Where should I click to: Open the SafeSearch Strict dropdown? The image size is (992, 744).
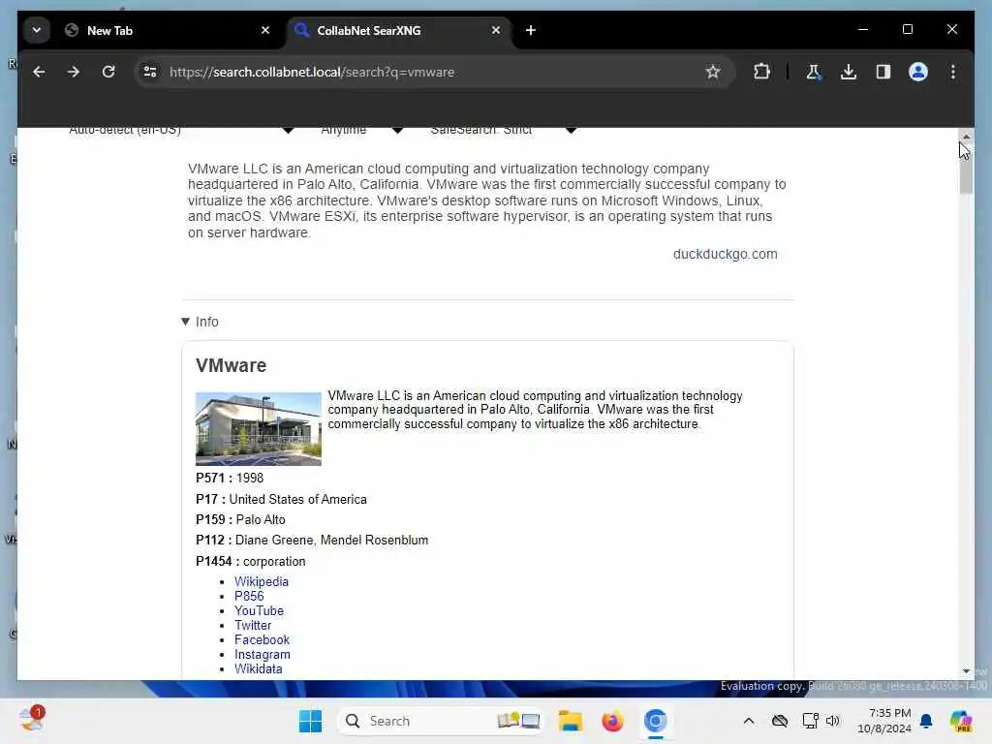tap(503, 131)
